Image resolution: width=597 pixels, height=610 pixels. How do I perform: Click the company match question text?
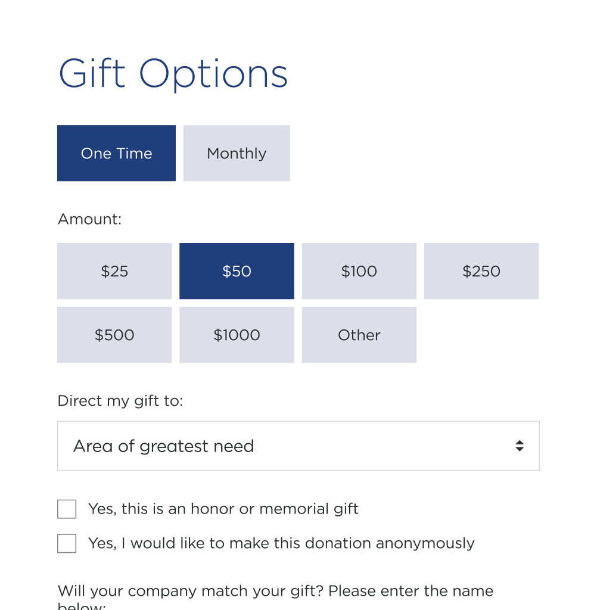[275, 596]
